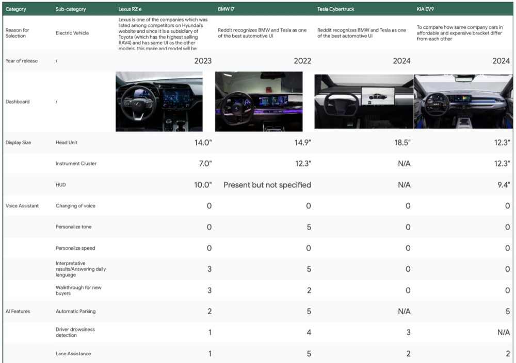The height and width of the screenshot is (363, 516).
Task: Select the Lexus reason for selection text
Action: point(163,33)
